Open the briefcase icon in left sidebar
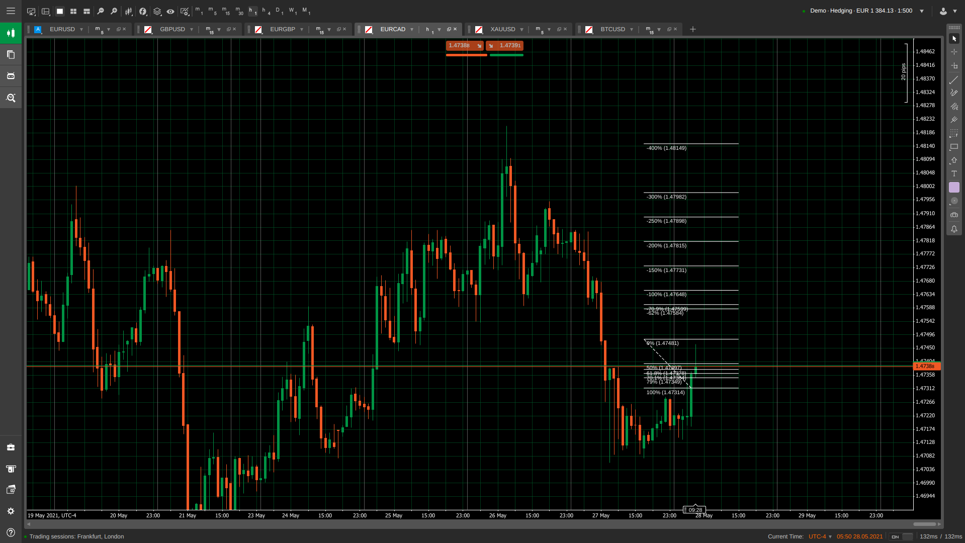 click(x=11, y=447)
